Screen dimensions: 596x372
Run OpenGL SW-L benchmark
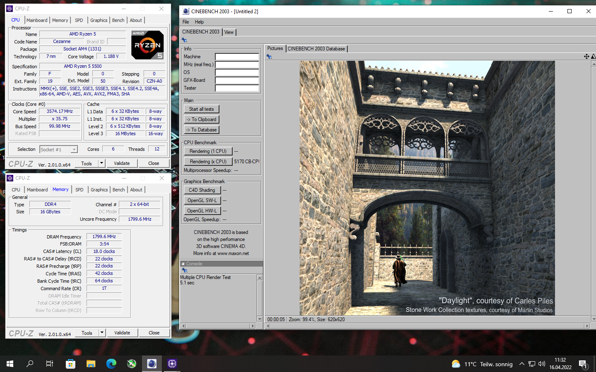(x=202, y=200)
